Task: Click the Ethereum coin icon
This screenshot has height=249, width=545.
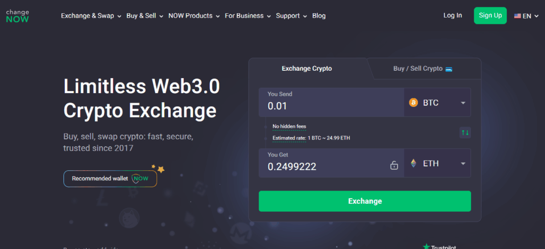Action: tap(413, 164)
